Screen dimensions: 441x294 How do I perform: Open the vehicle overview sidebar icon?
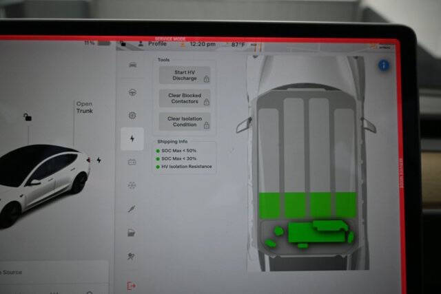pos(132,65)
